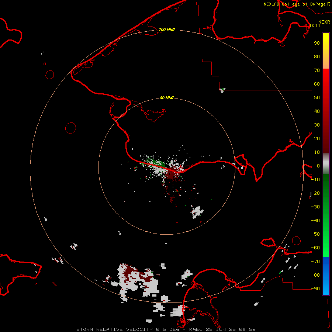Click the yellow top segment of the color bar
Image resolution: width=332 pixels, height=332 pixels.
tap(326, 51)
